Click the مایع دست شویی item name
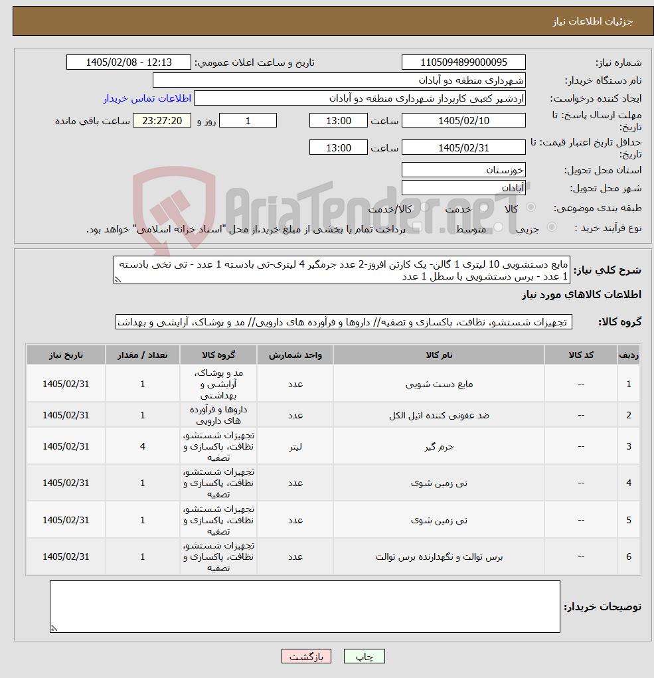This screenshot has width=654, height=678. coord(439,384)
